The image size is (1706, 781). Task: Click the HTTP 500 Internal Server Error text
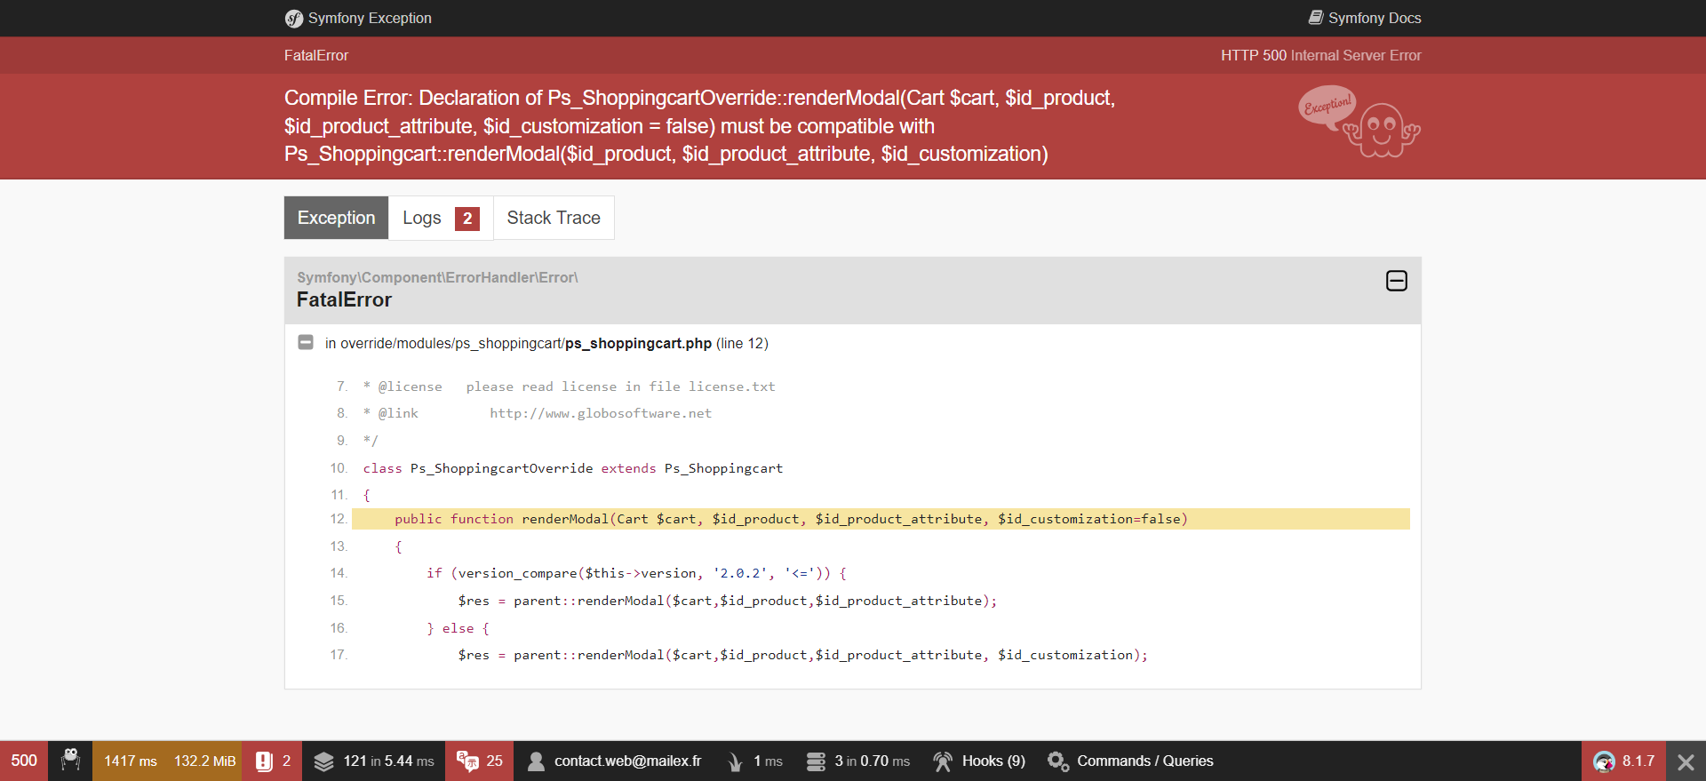point(1320,55)
